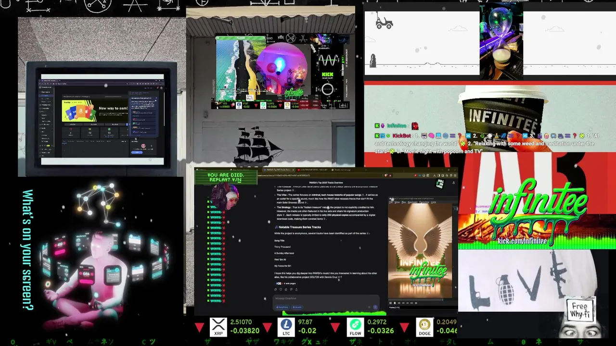This screenshot has width=616, height=346.
Task: Open the Navigate menu in media player
Action: pyautogui.click(x=412, y=202)
